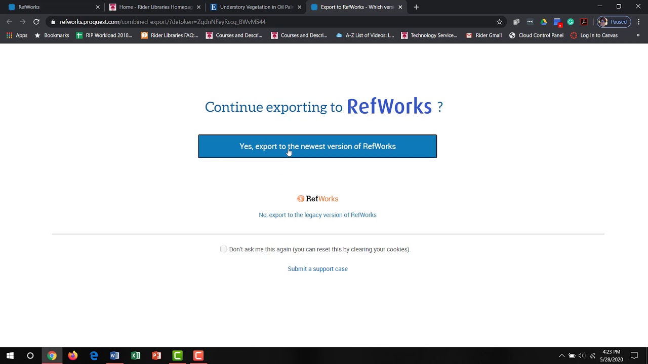The image size is (648, 364).
Task: Open Chrome's three-dot menu
Action: pos(639,22)
